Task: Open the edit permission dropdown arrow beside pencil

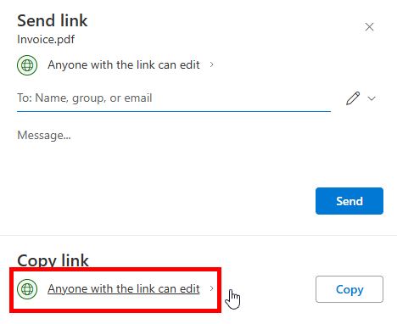Action: pos(372,98)
